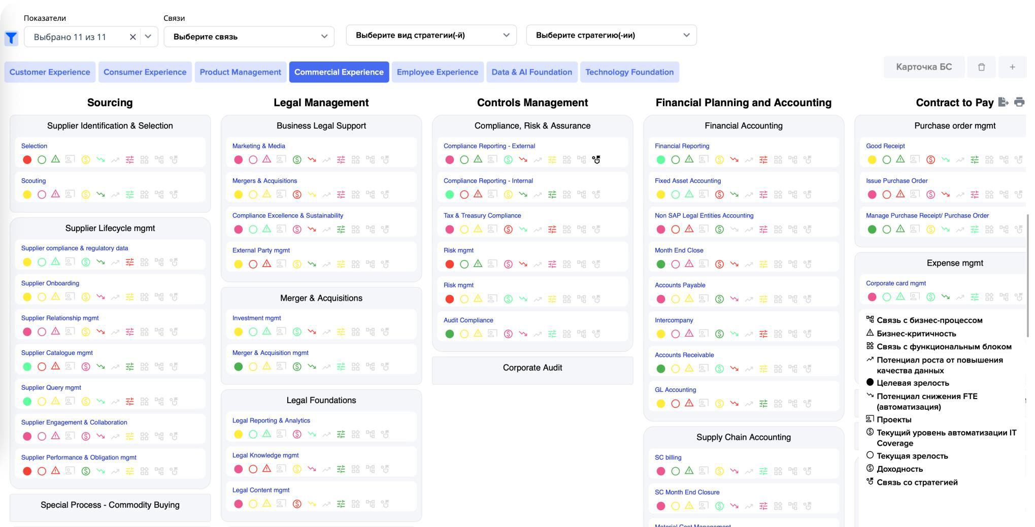Screen dimensions: 1035x527
Task: Click red target maturity dot for Selection
Action: pos(27,160)
